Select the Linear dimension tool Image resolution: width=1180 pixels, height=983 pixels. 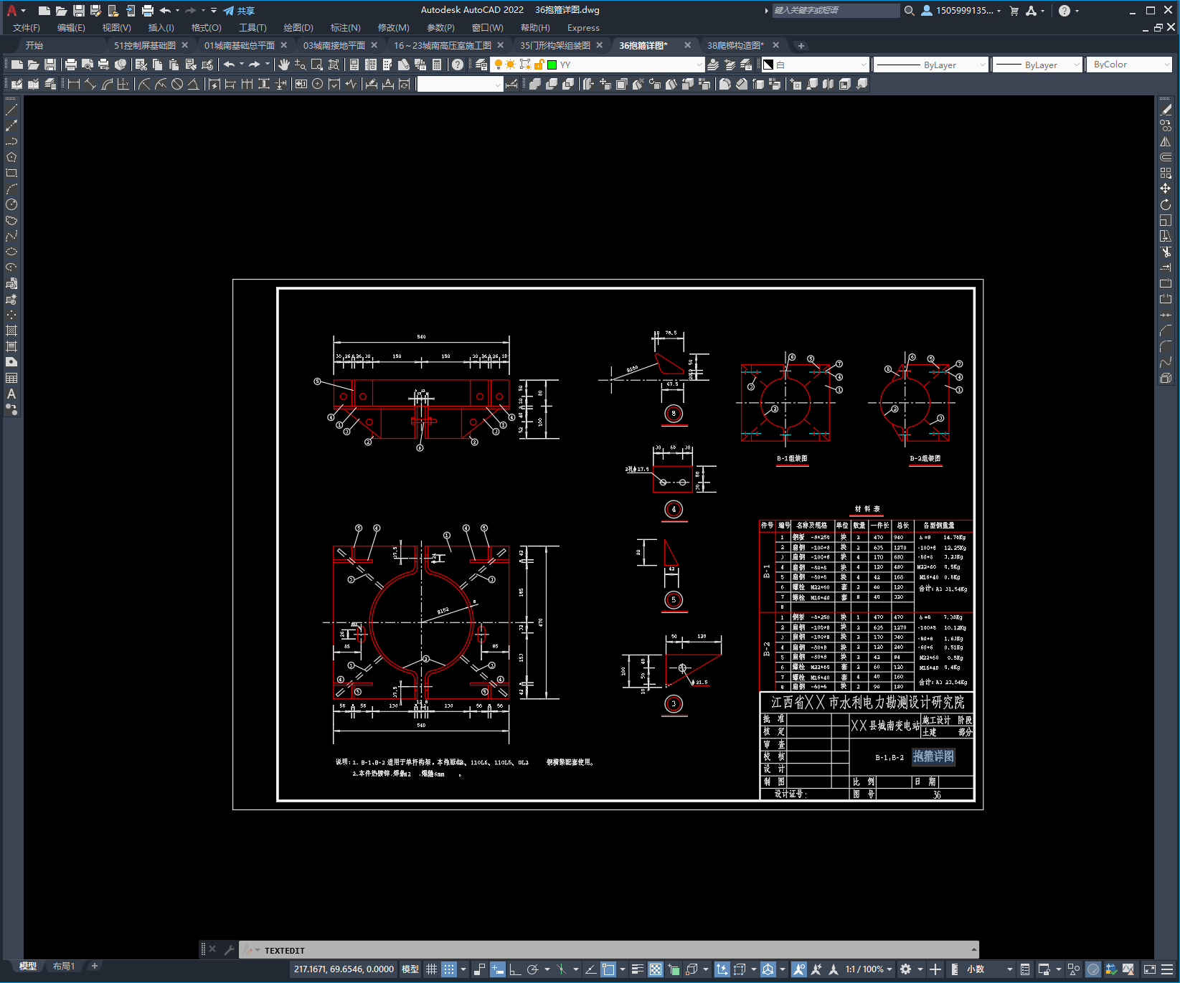coord(73,84)
